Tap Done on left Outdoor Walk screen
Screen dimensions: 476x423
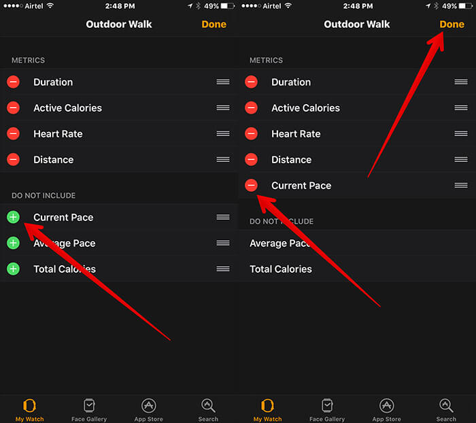tap(214, 24)
